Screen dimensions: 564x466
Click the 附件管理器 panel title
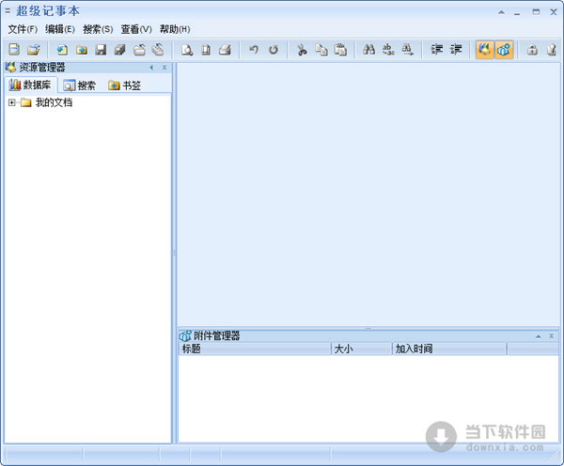pyautogui.click(x=217, y=335)
